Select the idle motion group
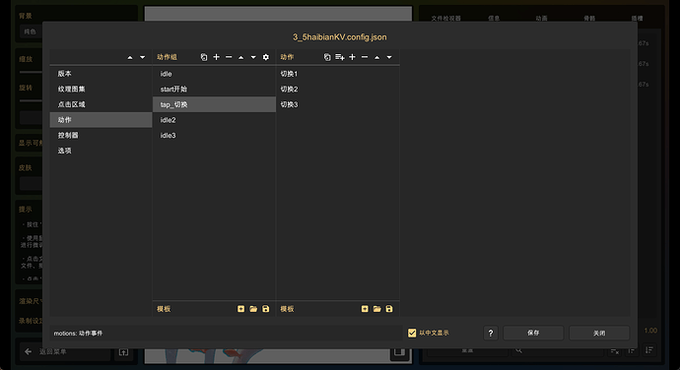 [x=214, y=74]
